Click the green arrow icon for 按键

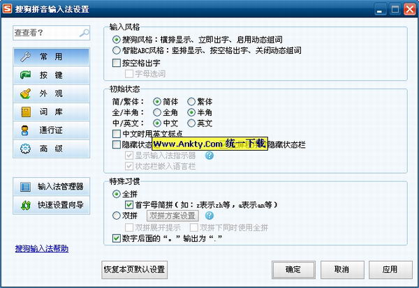[26, 75]
